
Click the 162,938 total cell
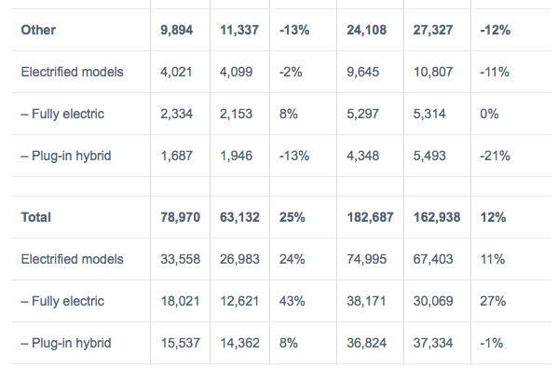click(x=437, y=217)
